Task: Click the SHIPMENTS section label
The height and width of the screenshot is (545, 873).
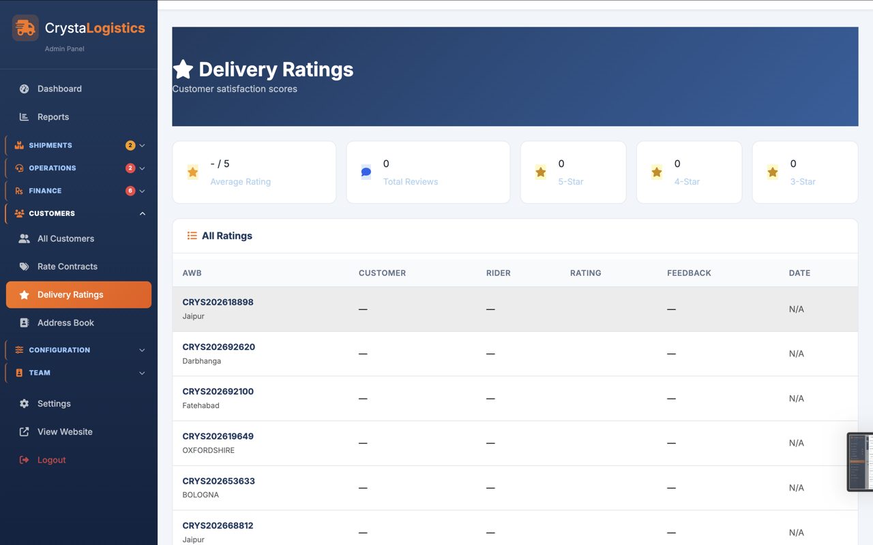Action: 50,145
